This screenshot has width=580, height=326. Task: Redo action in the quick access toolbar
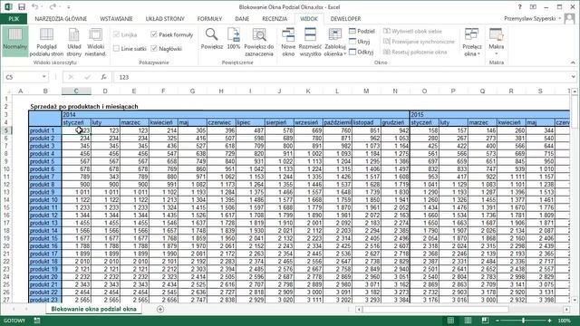tap(53, 6)
